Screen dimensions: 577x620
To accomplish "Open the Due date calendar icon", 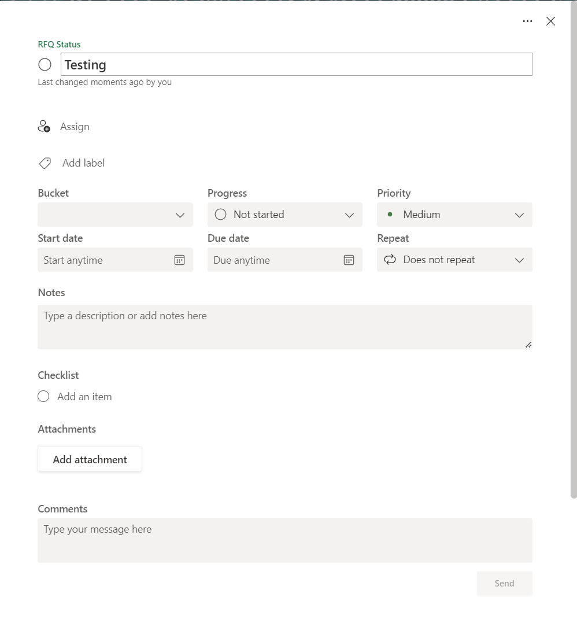I will [349, 260].
